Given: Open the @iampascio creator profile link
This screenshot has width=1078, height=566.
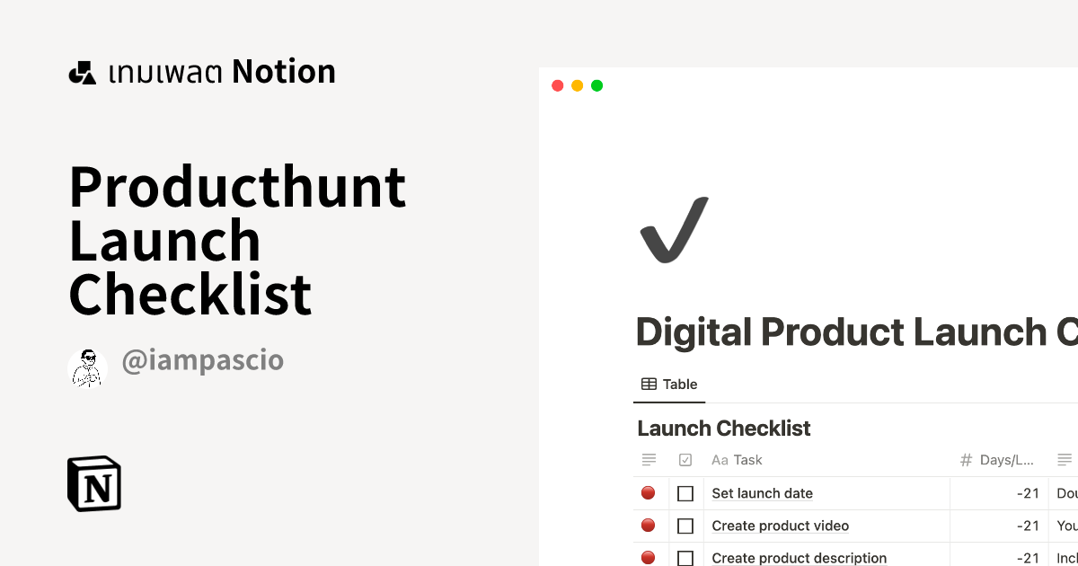Looking at the screenshot, I should (202, 361).
